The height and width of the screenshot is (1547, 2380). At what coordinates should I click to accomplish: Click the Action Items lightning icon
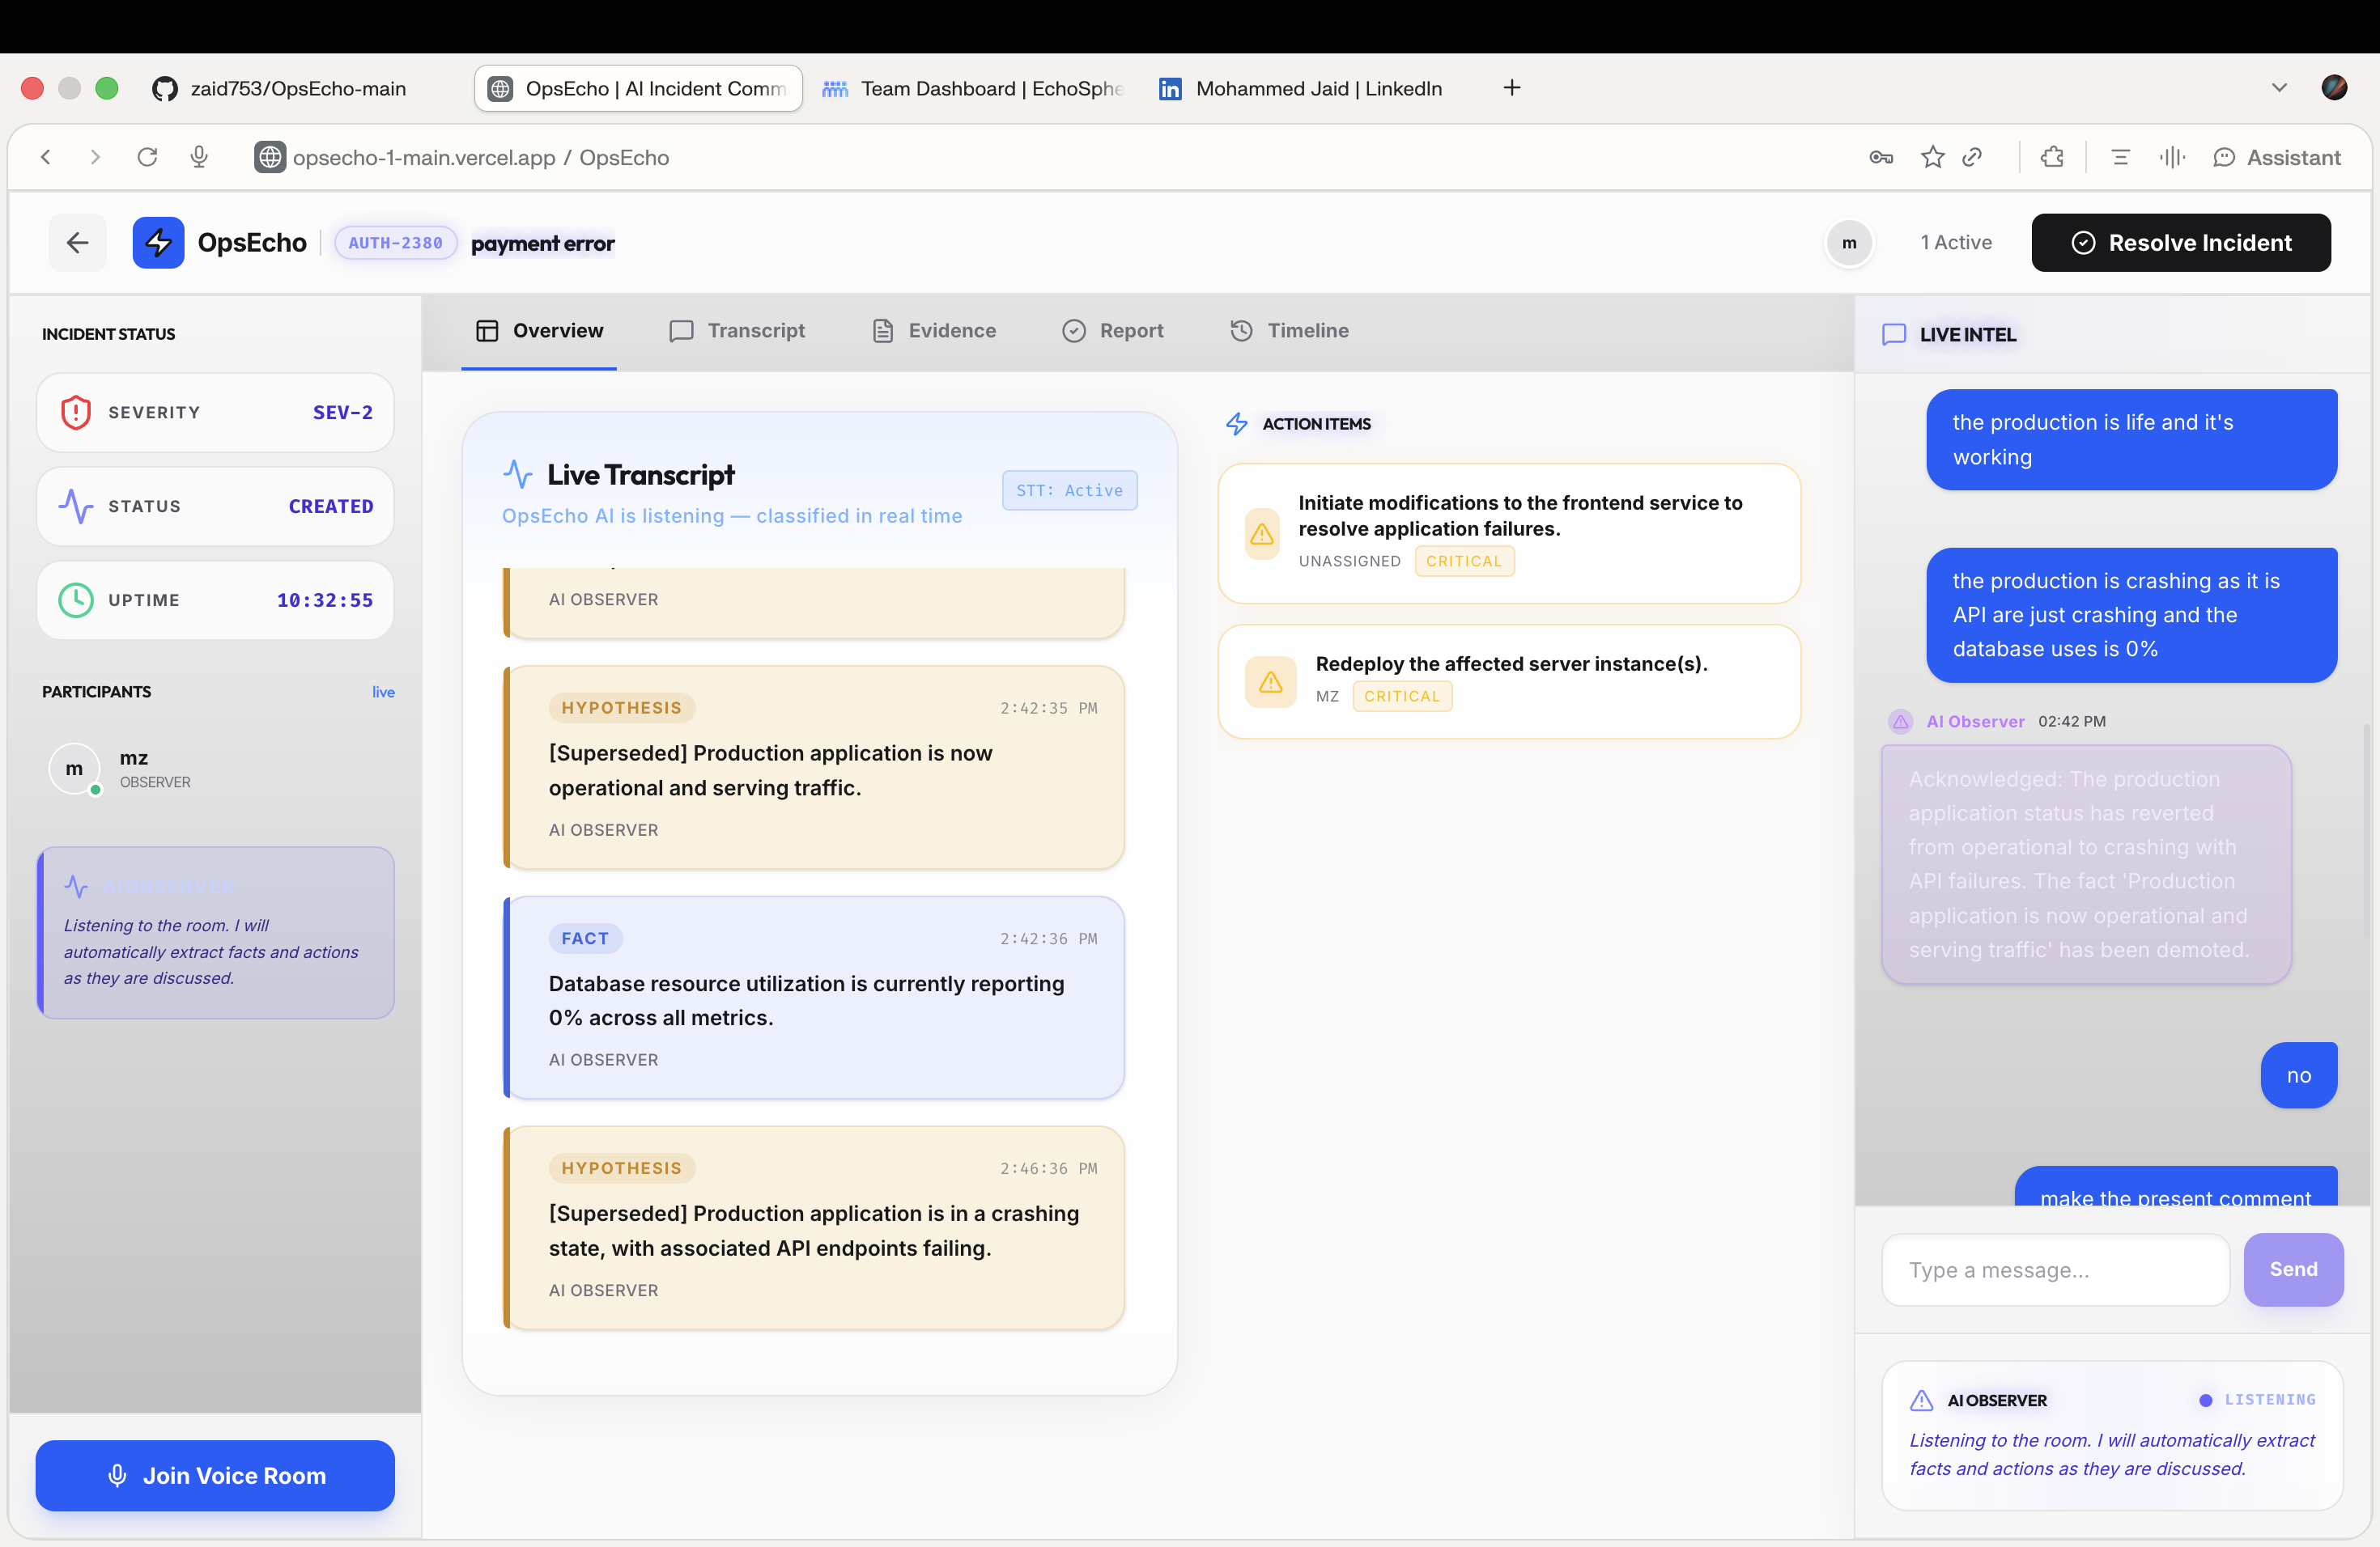[1236, 424]
